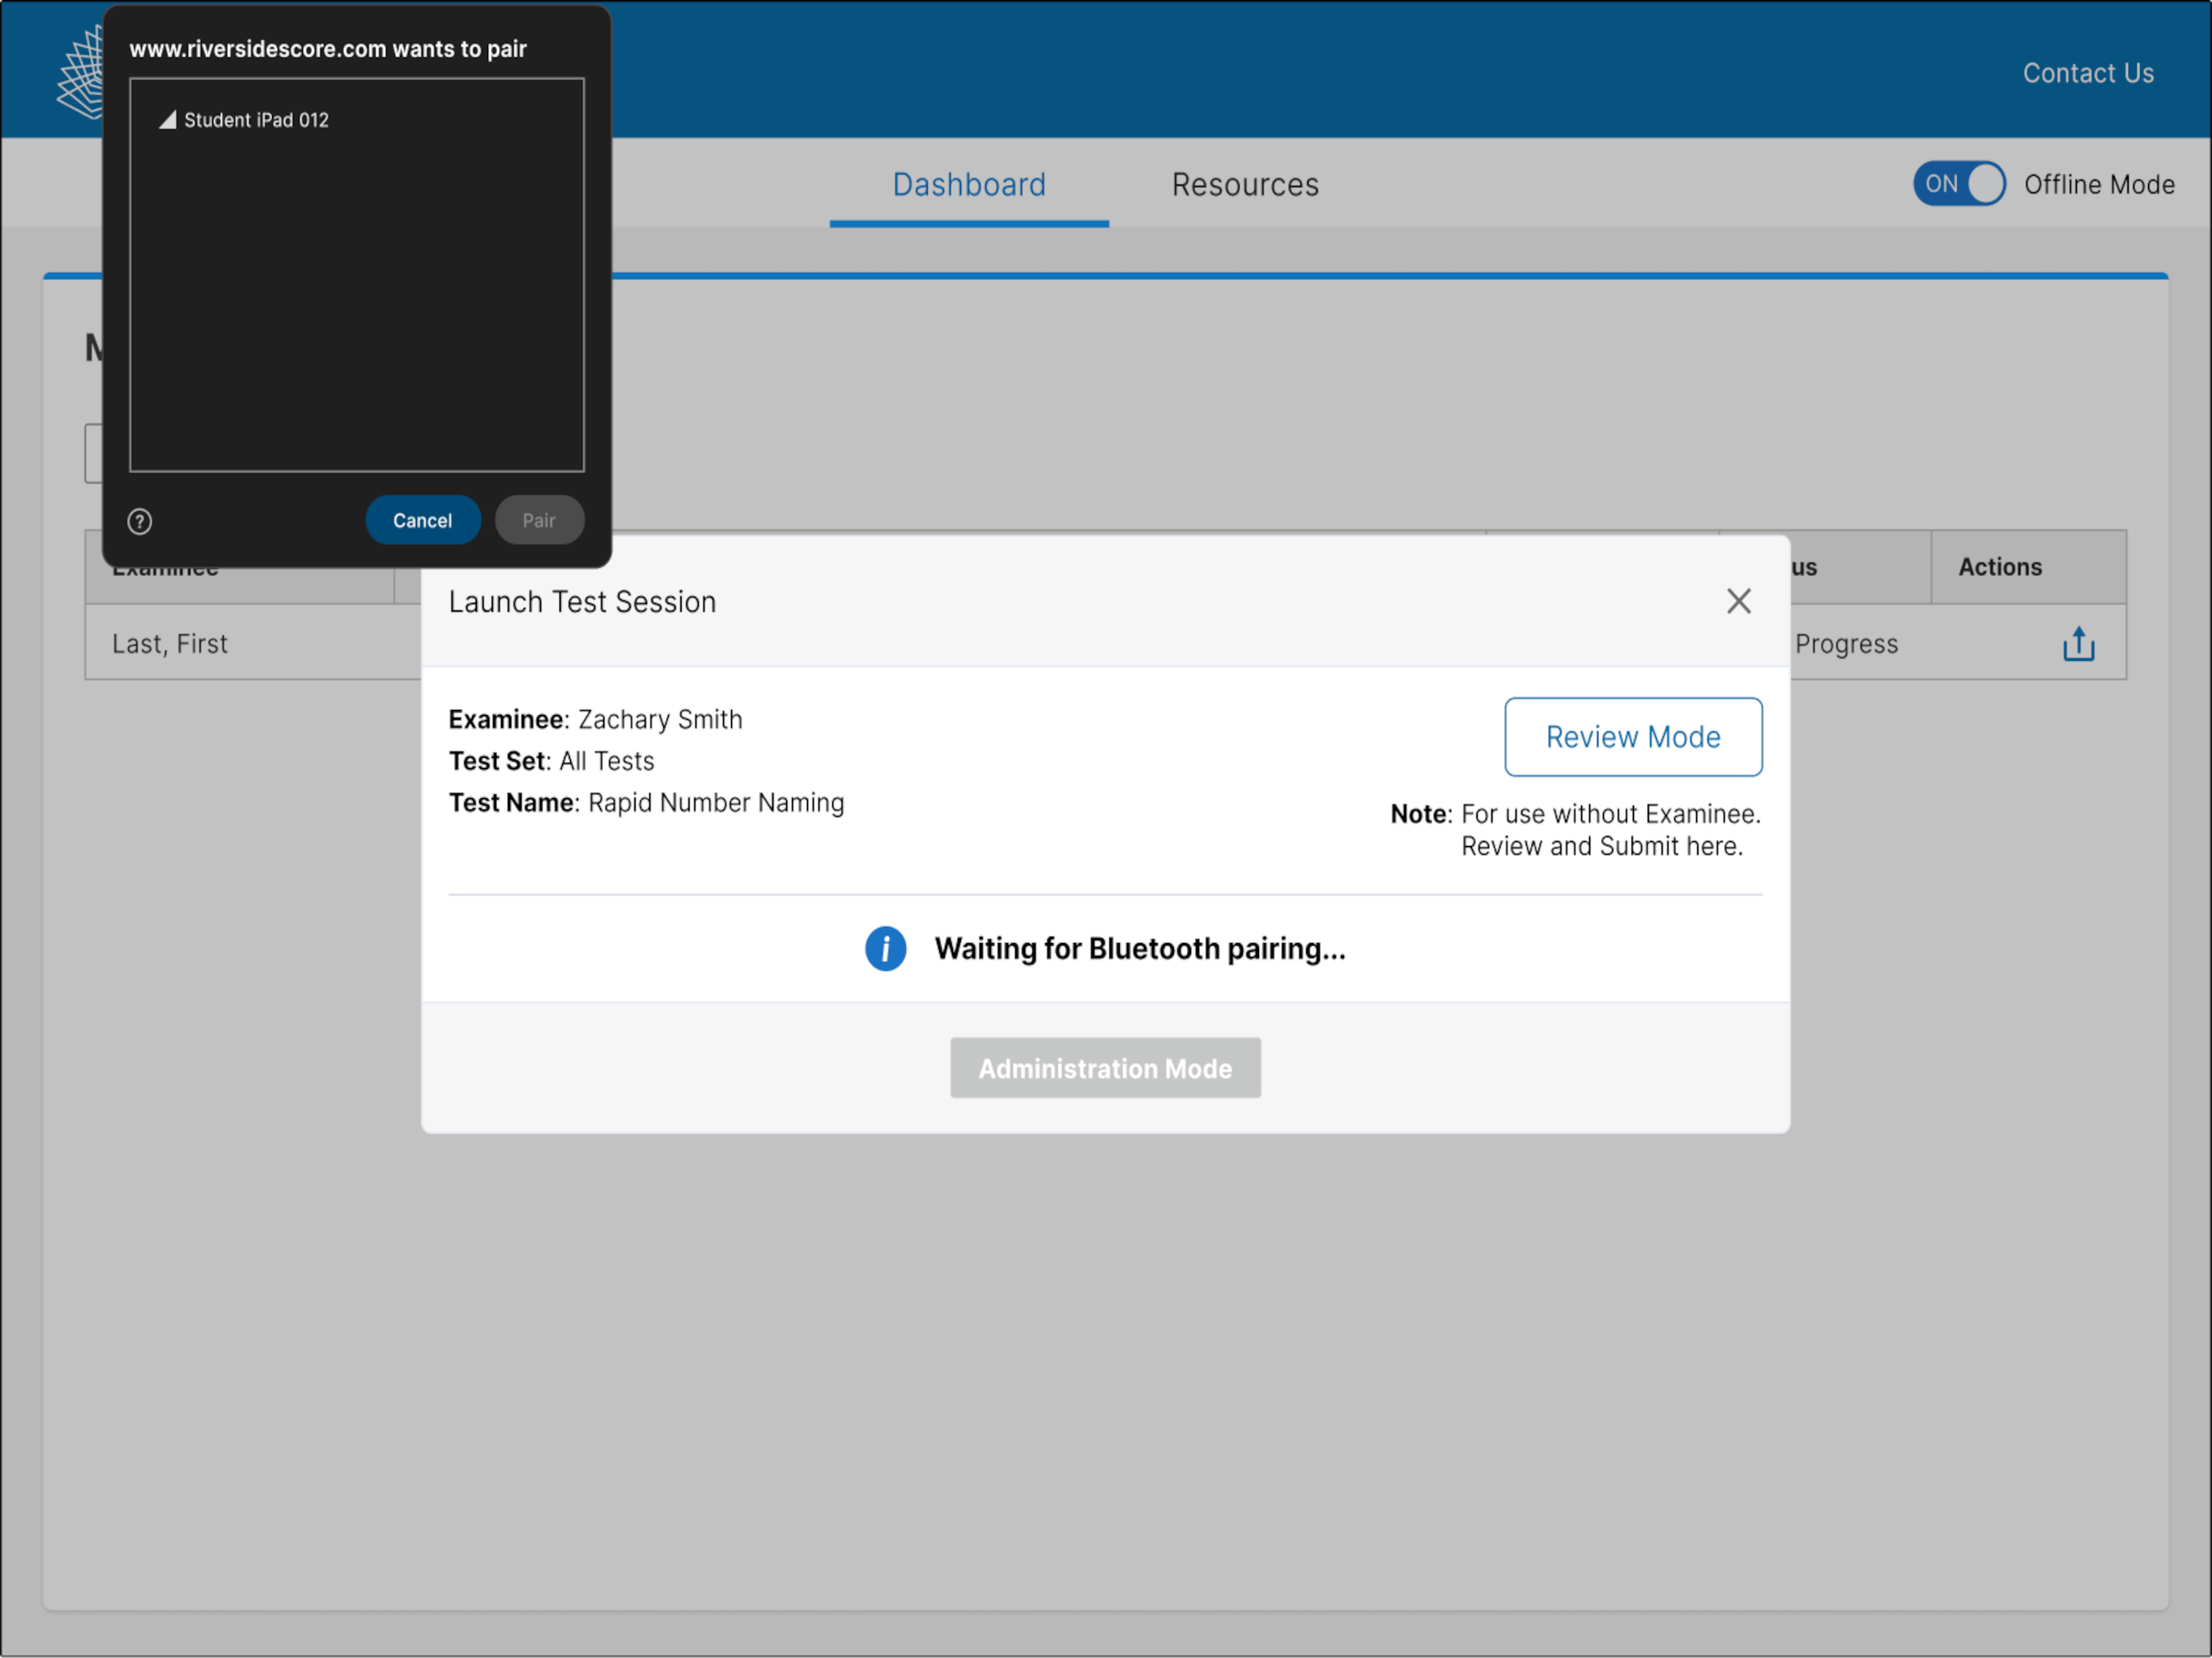Click the Test Name: Rapid Number Naming line
2212x1658 pixels.
[x=646, y=803]
